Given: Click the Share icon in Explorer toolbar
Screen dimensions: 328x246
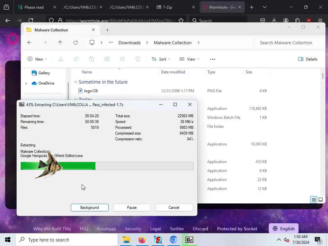Looking at the screenshot, I should (122, 59).
